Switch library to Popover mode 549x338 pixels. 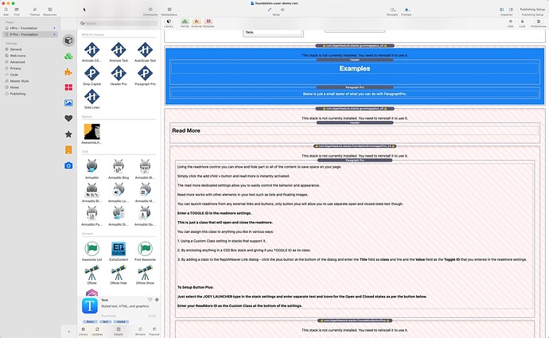point(154,332)
